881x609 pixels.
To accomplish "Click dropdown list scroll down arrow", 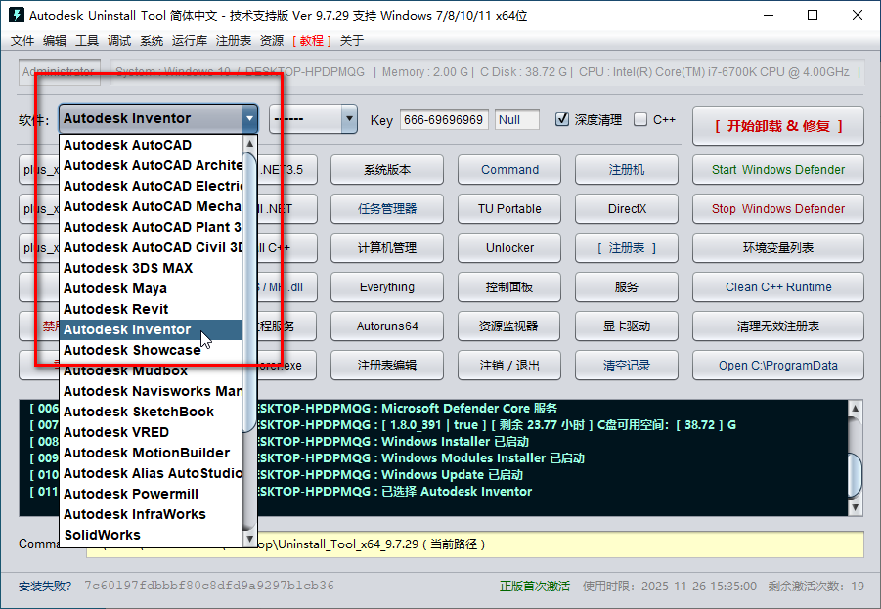I will 250,539.
